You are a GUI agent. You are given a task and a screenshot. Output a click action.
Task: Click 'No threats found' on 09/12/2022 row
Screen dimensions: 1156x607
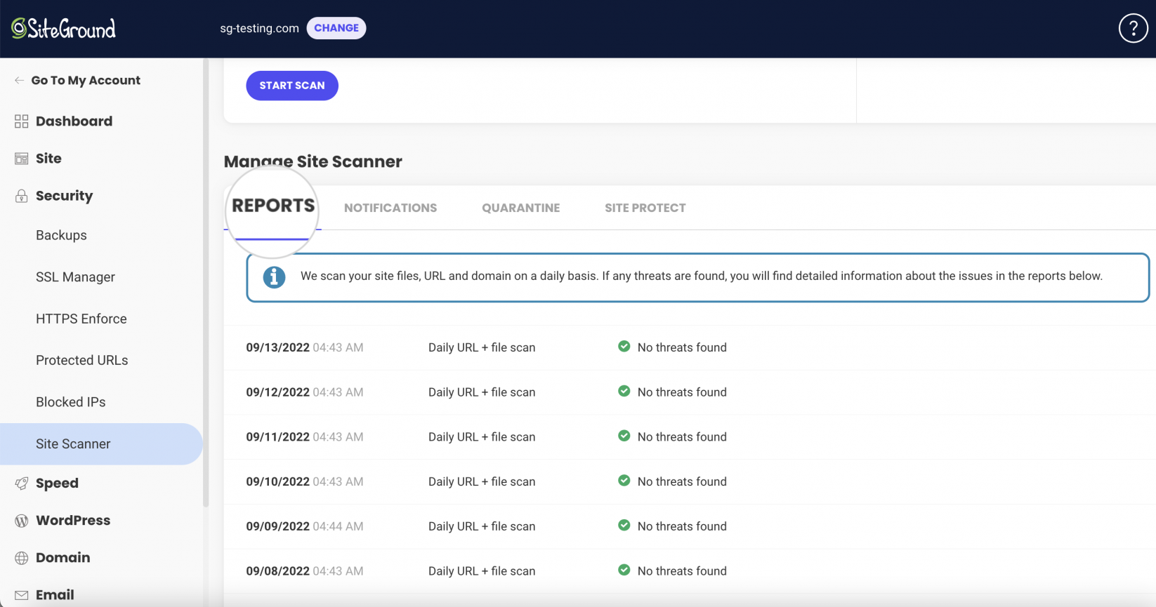(682, 392)
